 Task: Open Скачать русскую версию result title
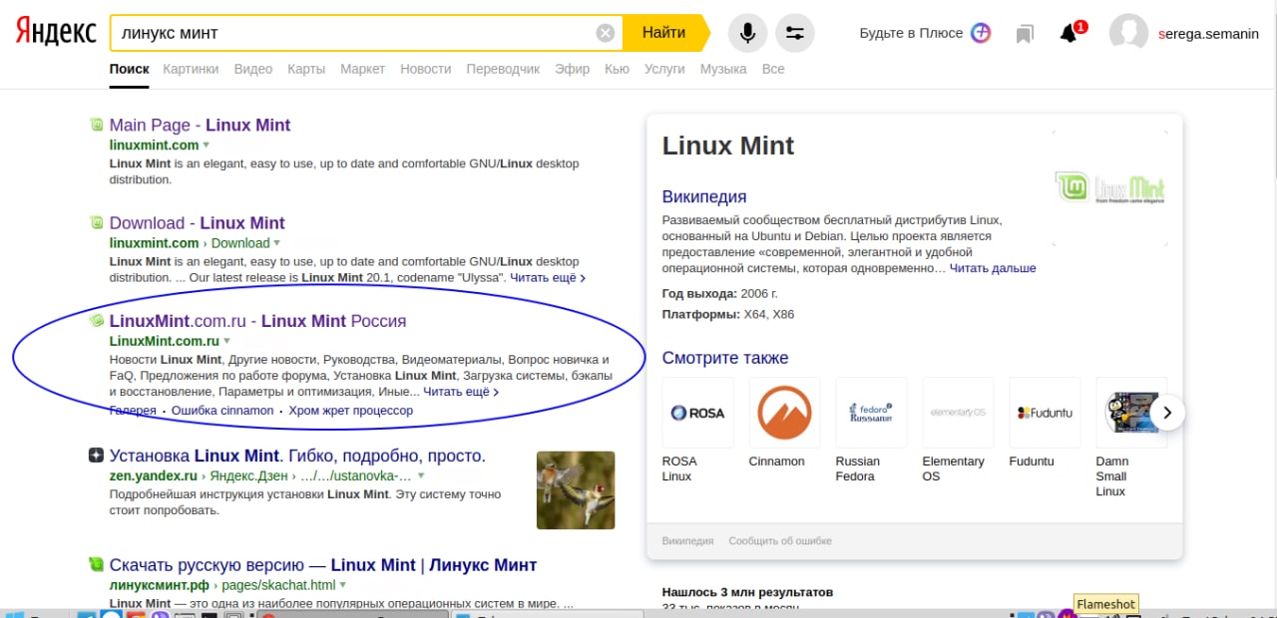(323, 564)
